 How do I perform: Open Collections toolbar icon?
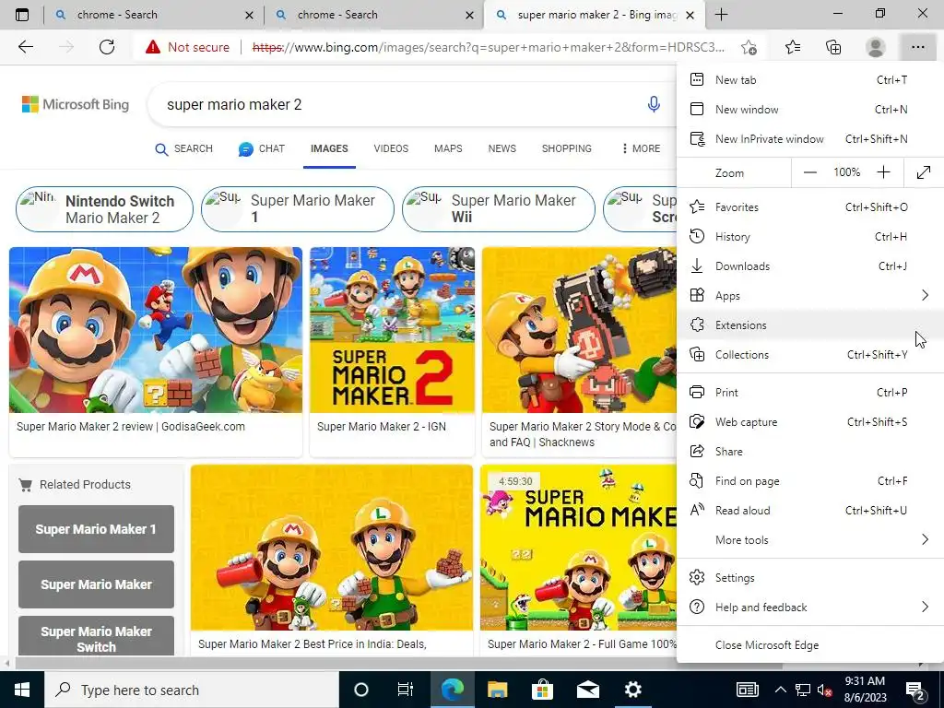click(833, 47)
